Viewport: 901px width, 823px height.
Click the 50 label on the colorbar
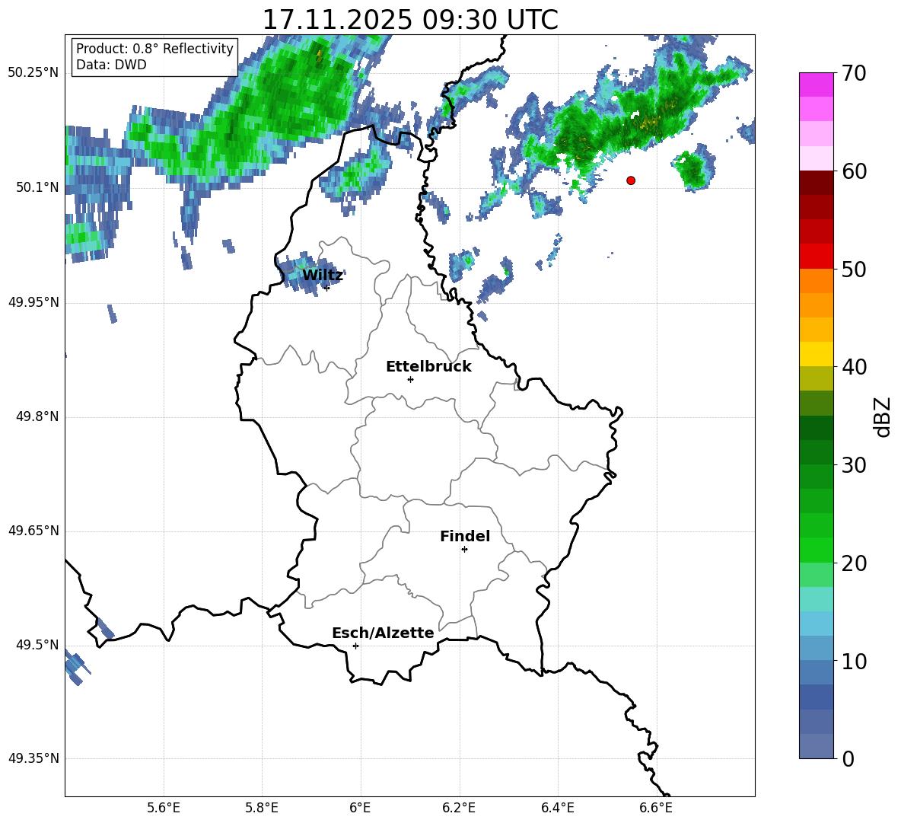(854, 270)
